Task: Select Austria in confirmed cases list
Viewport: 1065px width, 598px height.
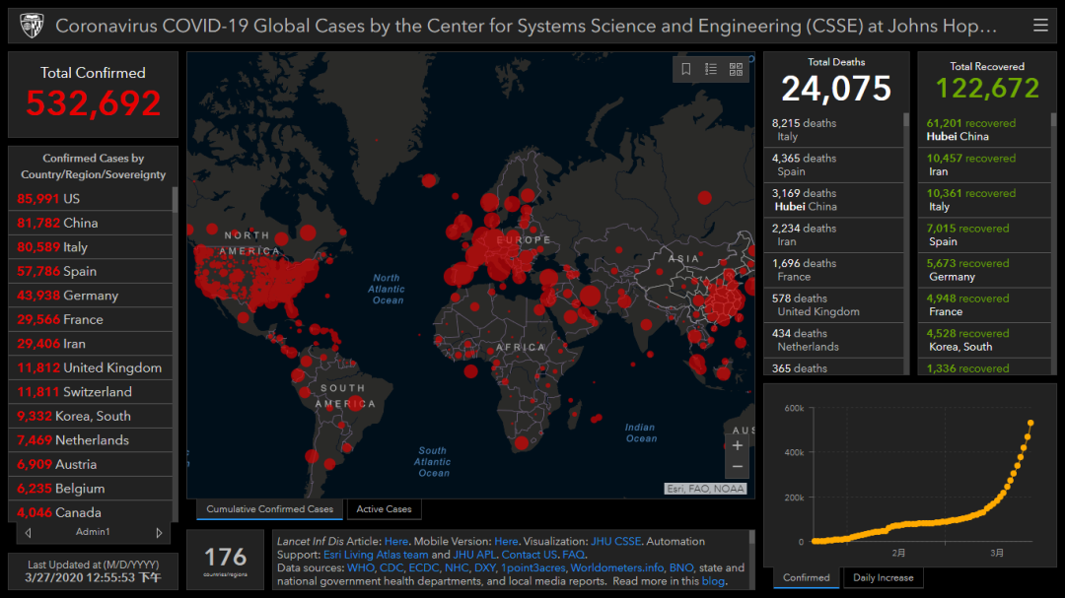Action: tap(91, 464)
